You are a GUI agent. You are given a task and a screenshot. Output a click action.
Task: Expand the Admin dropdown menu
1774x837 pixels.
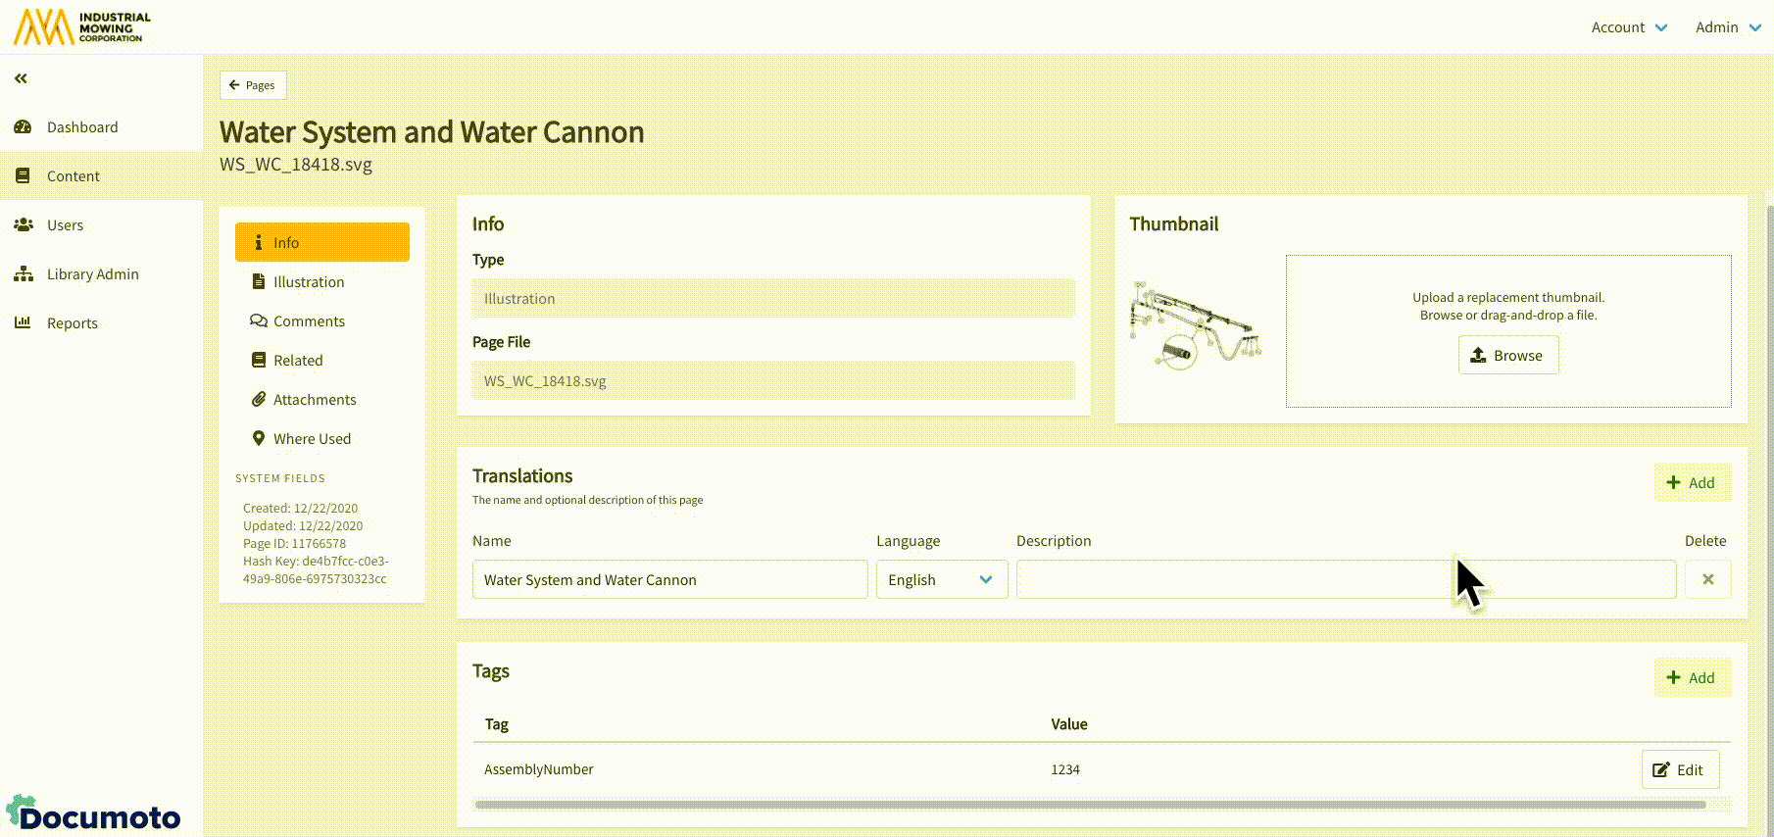click(x=1727, y=27)
